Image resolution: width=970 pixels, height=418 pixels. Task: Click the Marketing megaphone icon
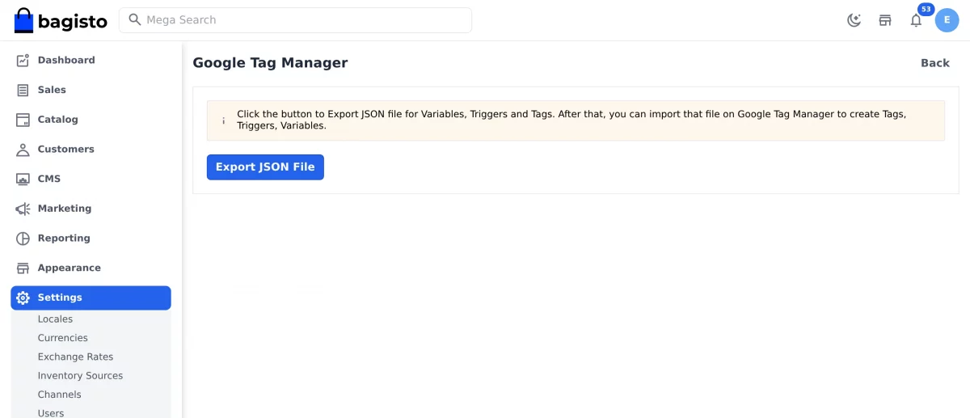coord(23,209)
